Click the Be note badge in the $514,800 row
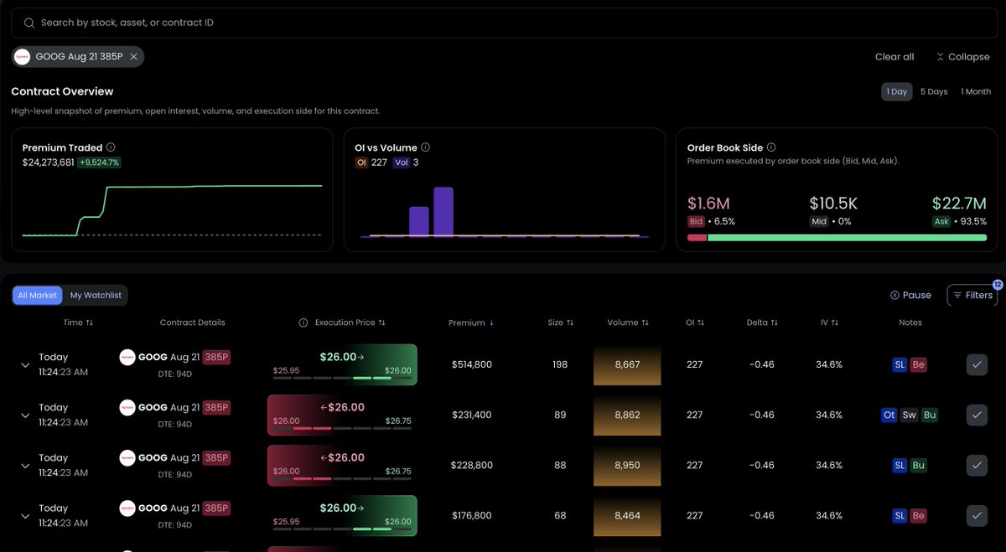The height and width of the screenshot is (552, 1006). (x=919, y=364)
